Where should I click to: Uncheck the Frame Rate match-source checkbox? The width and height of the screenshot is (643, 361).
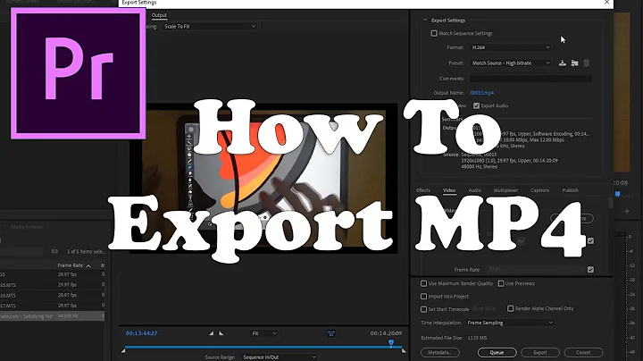[590, 270]
